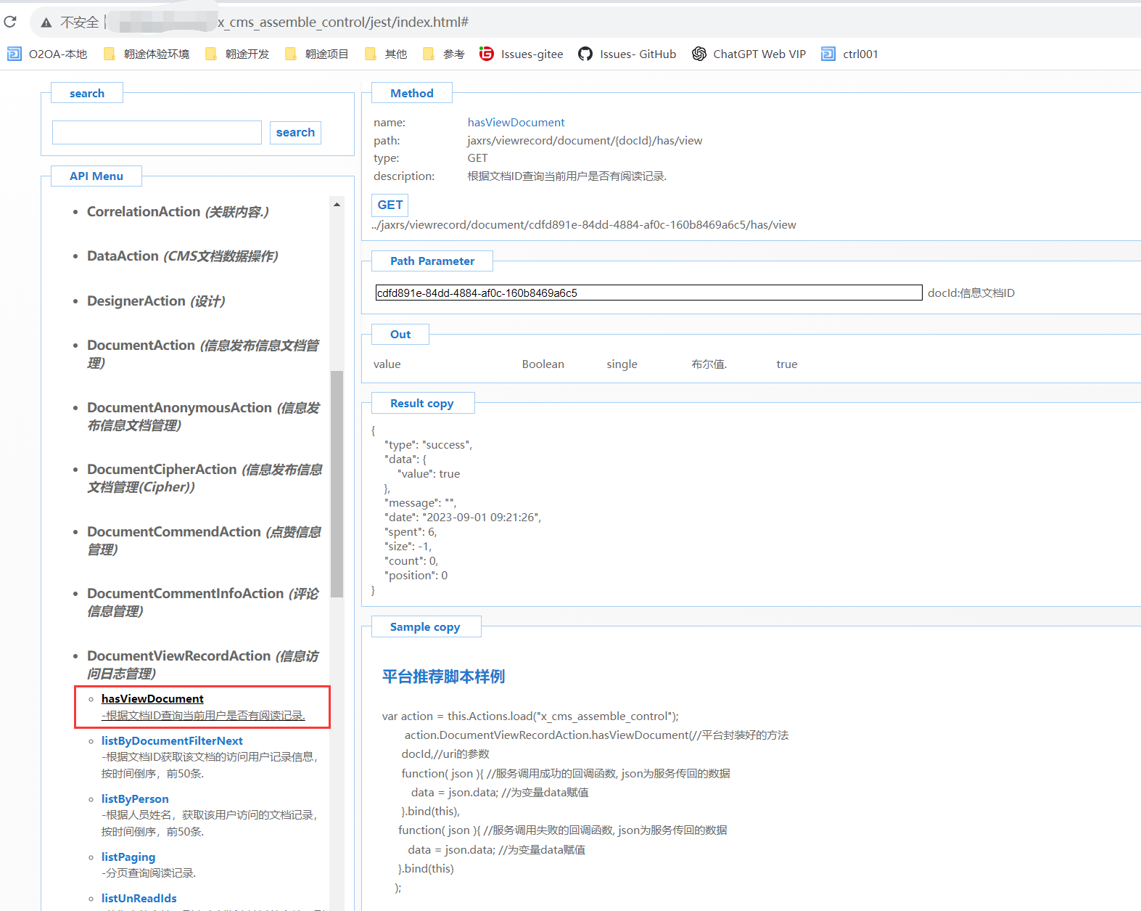This screenshot has height=911, width=1141.
Task: Expand DocumentAnonymousAction in API menu
Action: point(203,417)
